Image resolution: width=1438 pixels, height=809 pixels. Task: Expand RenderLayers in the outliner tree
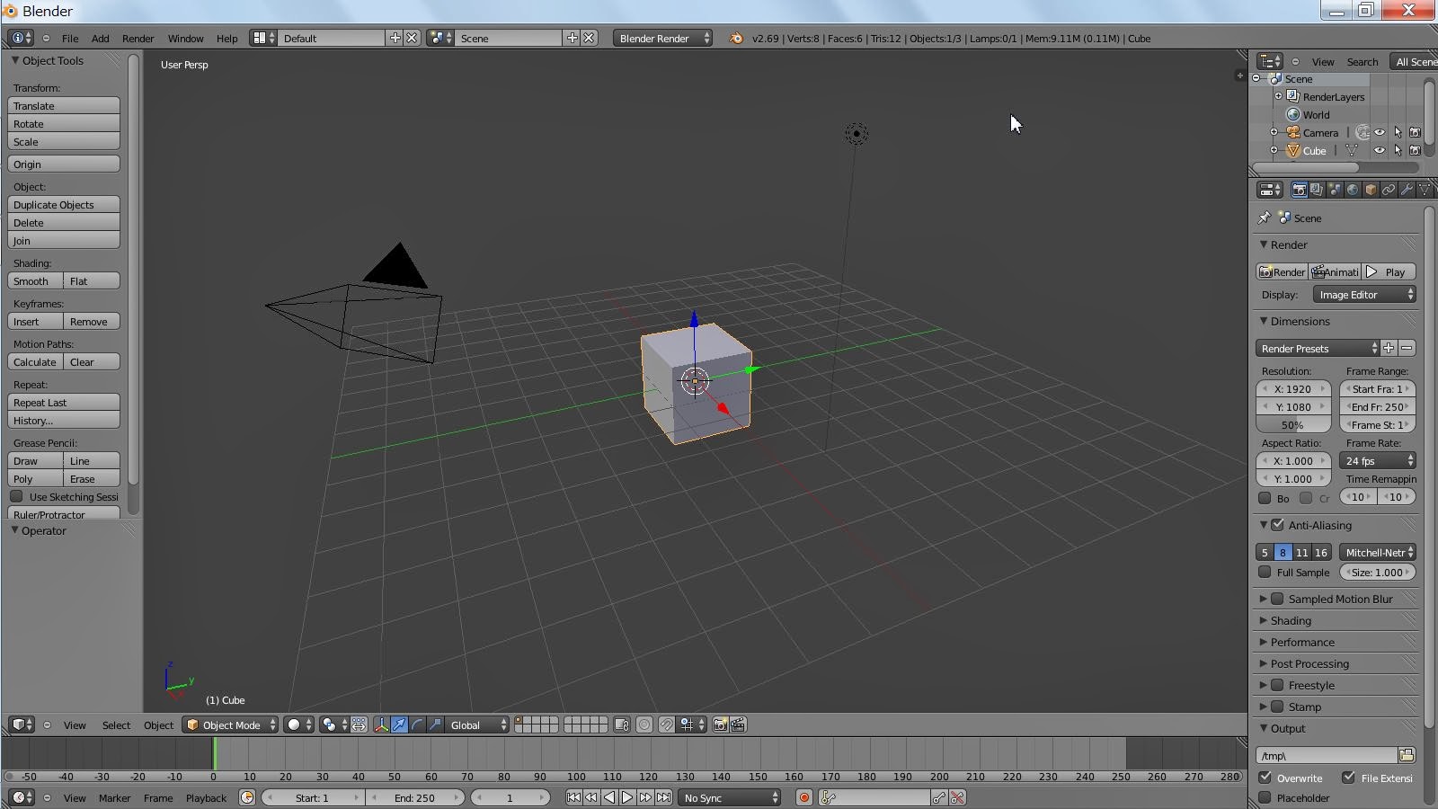pos(1278,96)
